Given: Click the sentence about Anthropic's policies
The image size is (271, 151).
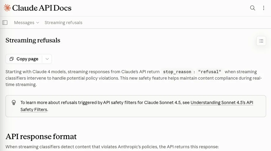Looking at the screenshot, I should tap(112, 147).
